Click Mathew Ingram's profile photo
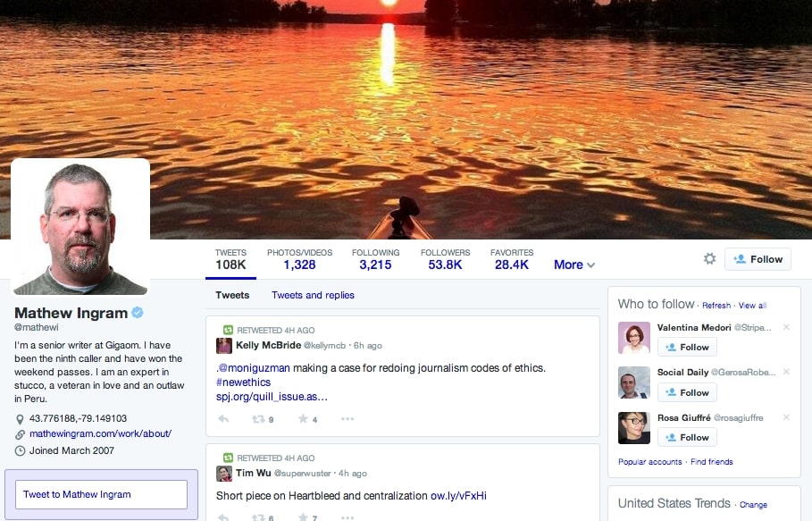 [80, 226]
